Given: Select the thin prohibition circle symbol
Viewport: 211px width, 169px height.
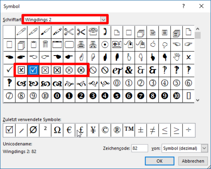Looking at the screenshot, I should [x=93, y=70].
